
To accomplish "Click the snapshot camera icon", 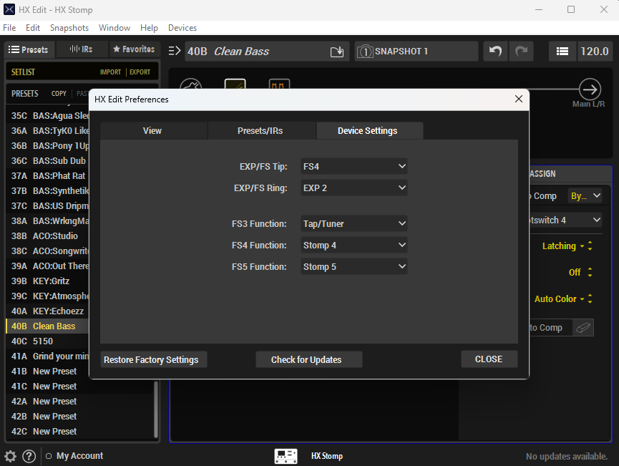I will [x=365, y=52].
